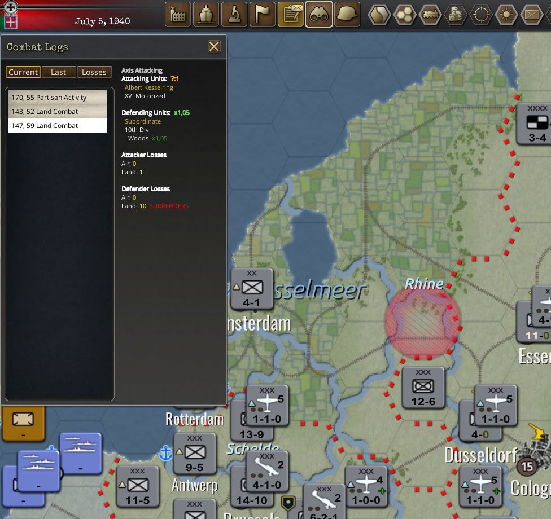The image size is (551, 519).
Task: Click the July 5, 1940 date display
Action: point(102,21)
